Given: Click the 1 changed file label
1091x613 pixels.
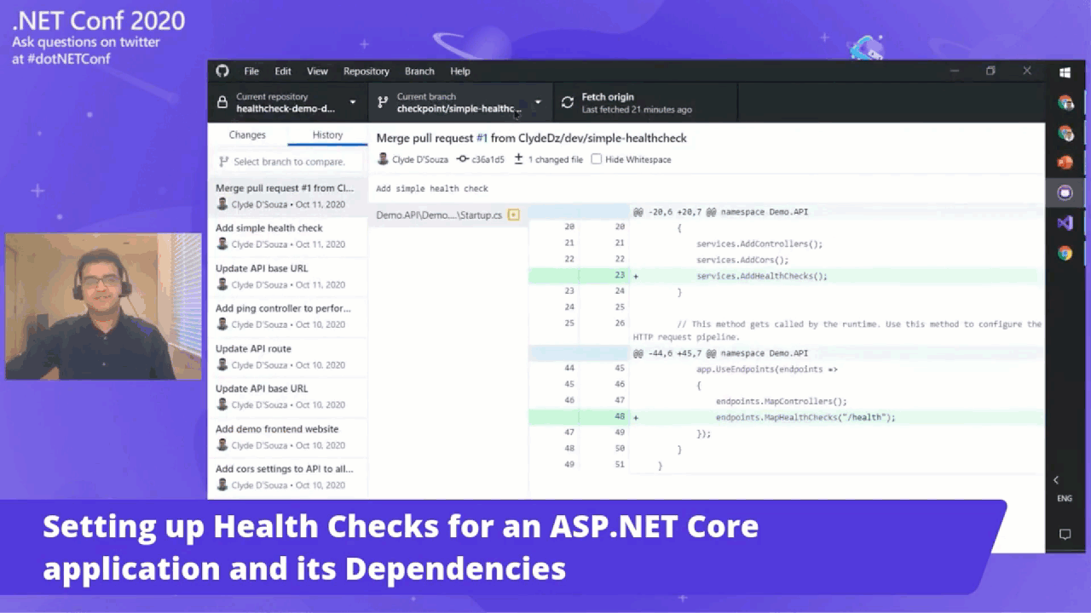Looking at the screenshot, I should pos(556,159).
